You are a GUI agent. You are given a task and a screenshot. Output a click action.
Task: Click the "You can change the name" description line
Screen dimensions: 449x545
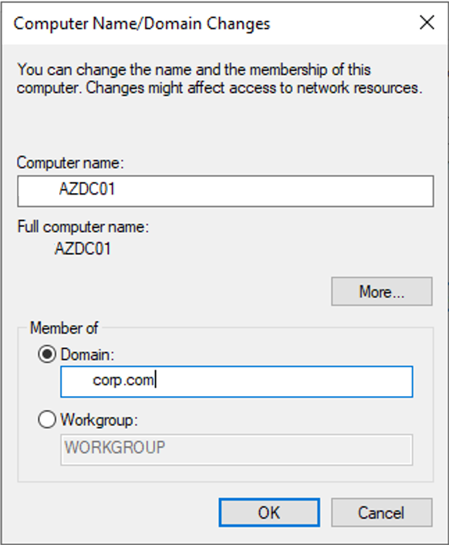pyautogui.click(x=194, y=69)
